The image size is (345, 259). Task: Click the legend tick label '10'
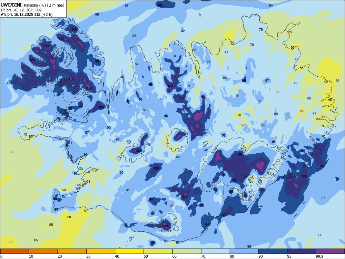click(31, 256)
